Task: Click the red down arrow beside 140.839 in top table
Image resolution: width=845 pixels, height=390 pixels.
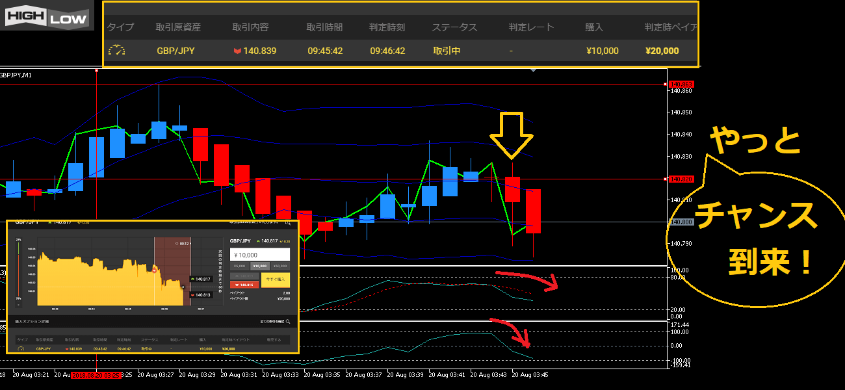Action: (x=237, y=51)
